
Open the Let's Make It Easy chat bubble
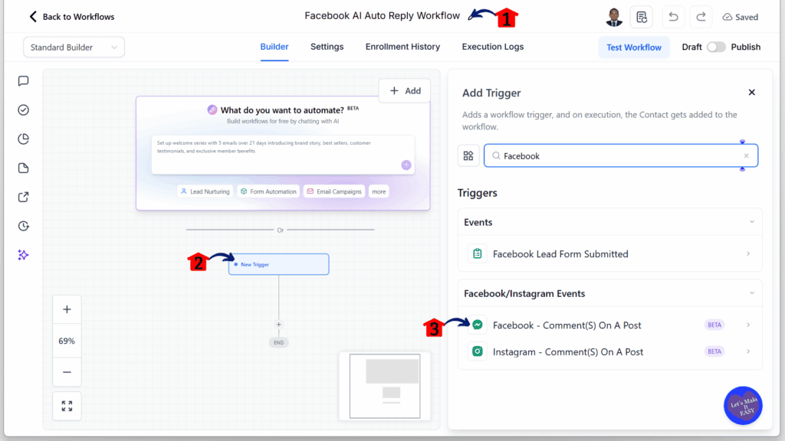point(743,406)
